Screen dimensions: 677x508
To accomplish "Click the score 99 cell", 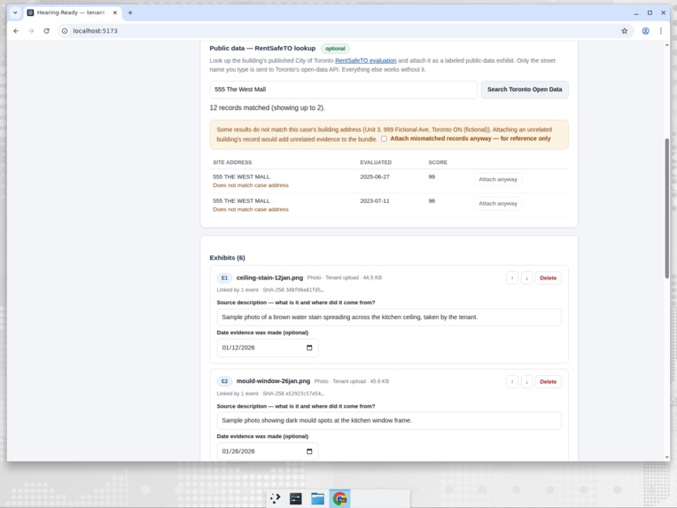I will click(432, 176).
